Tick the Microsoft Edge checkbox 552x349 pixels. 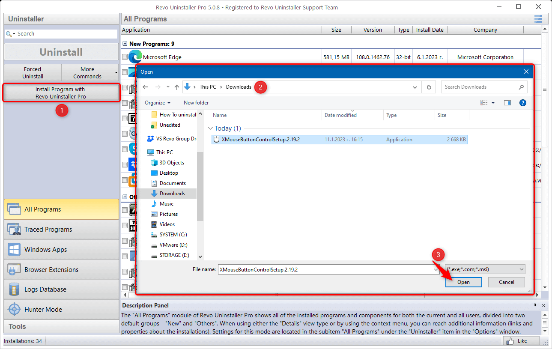(x=125, y=57)
